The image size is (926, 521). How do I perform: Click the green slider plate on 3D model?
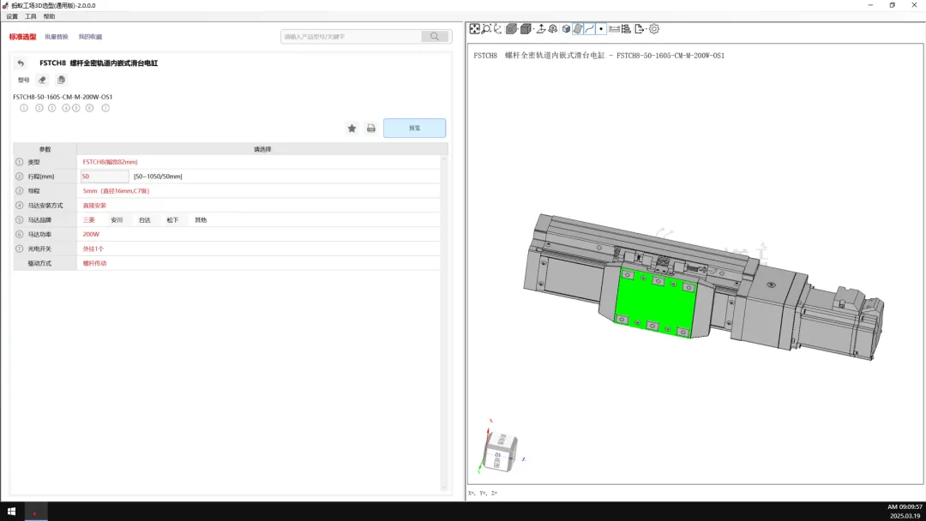(x=656, y=302)
